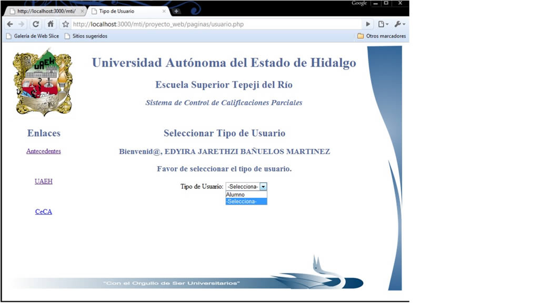
Task: Go back with the browser back arrow
Action: click(10, 24)
